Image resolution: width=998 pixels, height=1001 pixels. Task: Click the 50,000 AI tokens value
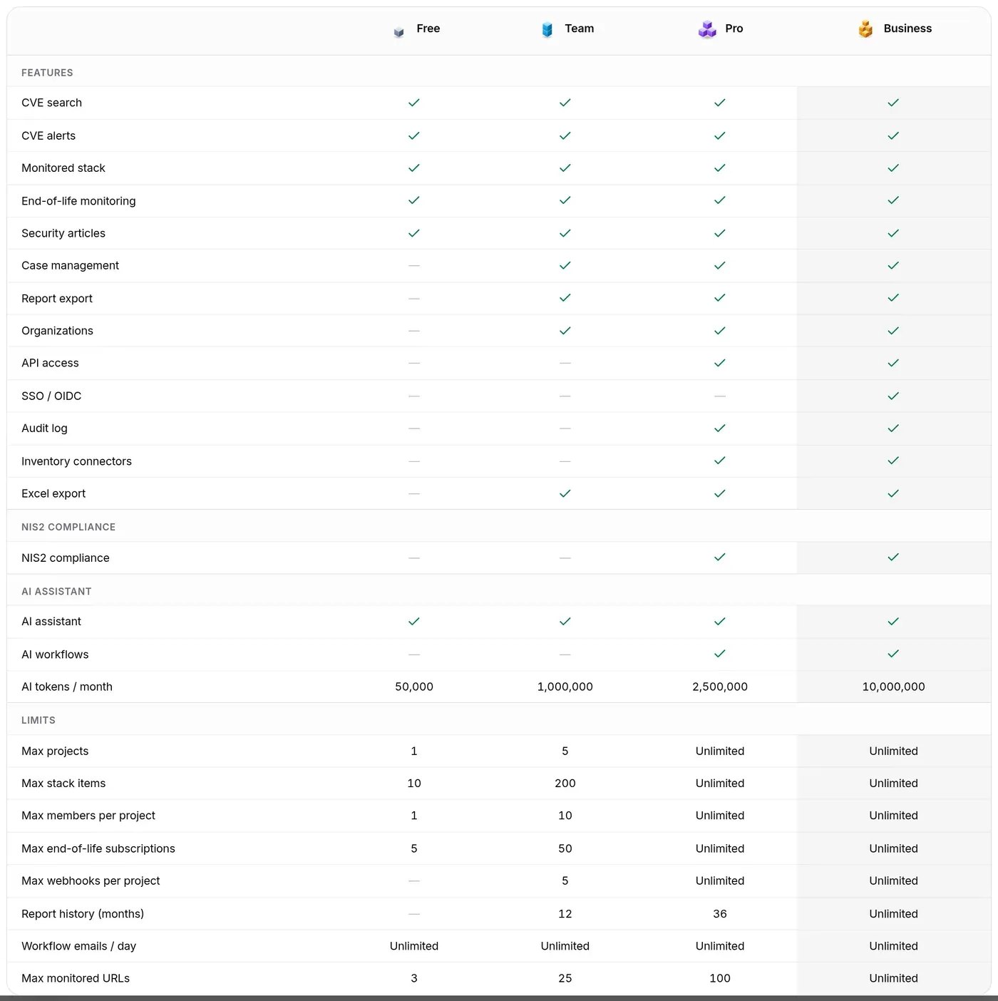pos(414,687)
